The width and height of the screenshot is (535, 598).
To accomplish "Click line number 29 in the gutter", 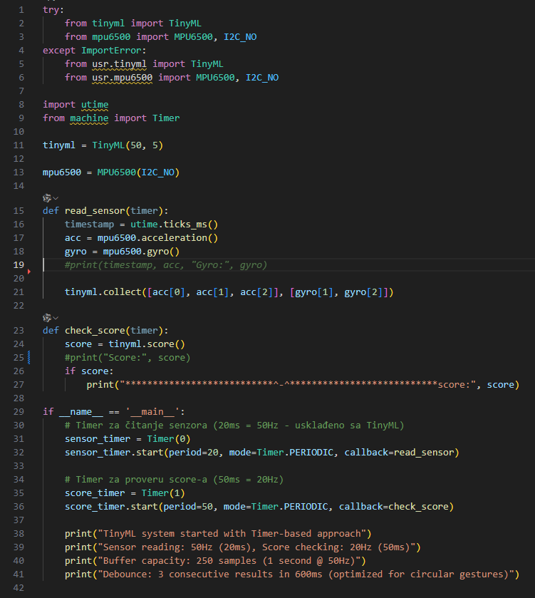I will click(19, 412).
